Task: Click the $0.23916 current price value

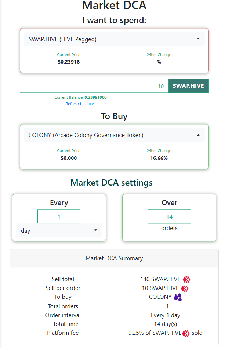Action: (x=69, y=62)
